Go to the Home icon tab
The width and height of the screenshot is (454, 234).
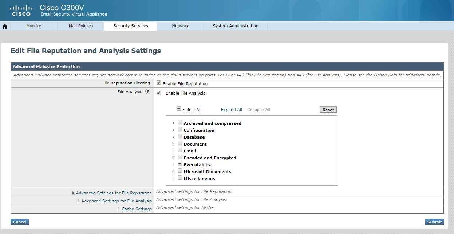[5, 26]
